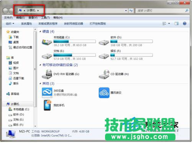Click the D: drive usage bar
192x143 pixels.
[131, 41]
